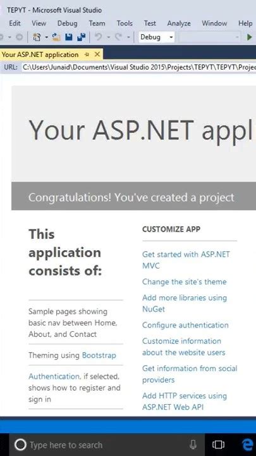Click the Configure authentication link
This screenshot has width=256, height=456.
(x=185, y=325)
